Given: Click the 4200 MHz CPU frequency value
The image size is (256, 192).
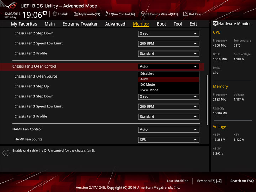Looking at the screenshot, I should click(x=220, y=46).
